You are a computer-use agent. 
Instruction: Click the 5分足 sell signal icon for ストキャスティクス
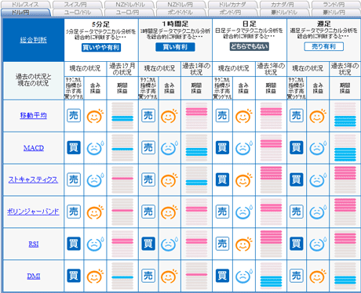tap(74, 179)
